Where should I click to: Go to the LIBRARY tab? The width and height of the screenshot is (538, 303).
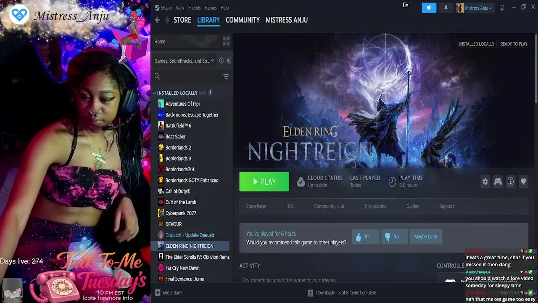coord(208,20)
